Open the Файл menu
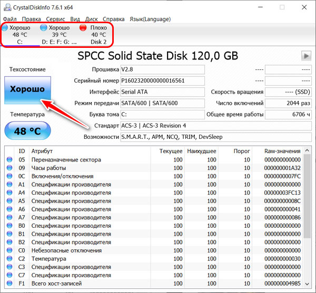Screen dimensions: 316x293 pos(9,19)
